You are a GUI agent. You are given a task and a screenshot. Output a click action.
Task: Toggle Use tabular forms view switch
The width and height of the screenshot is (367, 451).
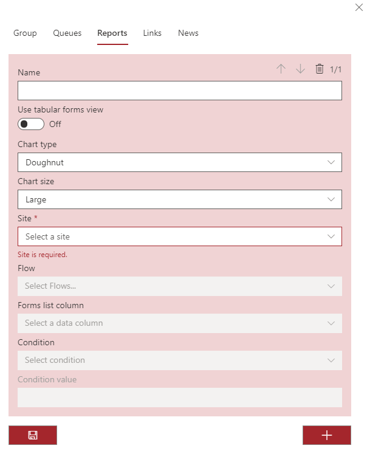(x=31, y=124)
